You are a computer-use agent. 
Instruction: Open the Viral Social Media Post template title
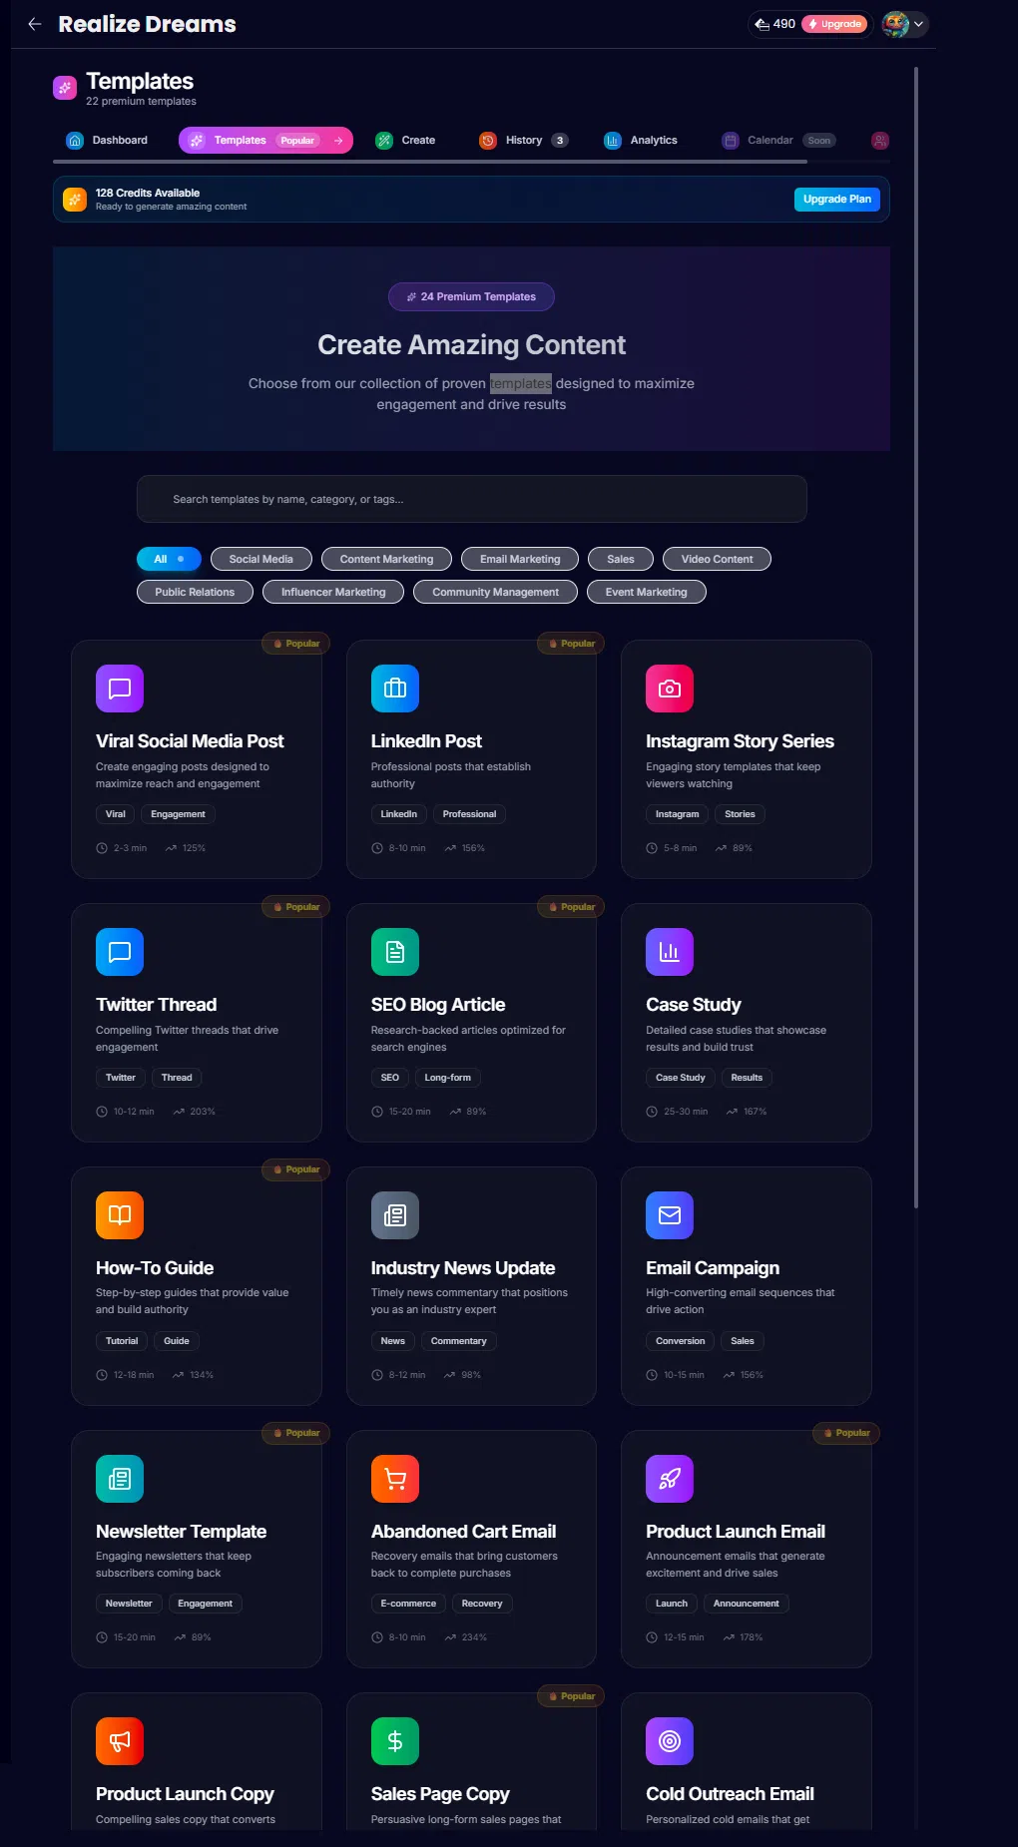click(x=190, y=741)
